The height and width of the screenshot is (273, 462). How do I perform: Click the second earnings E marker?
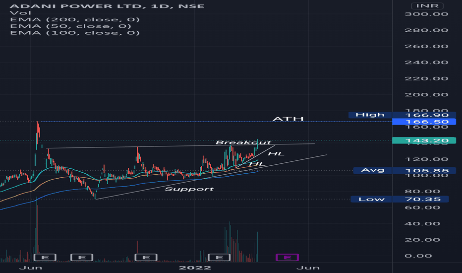pos(82,257)
